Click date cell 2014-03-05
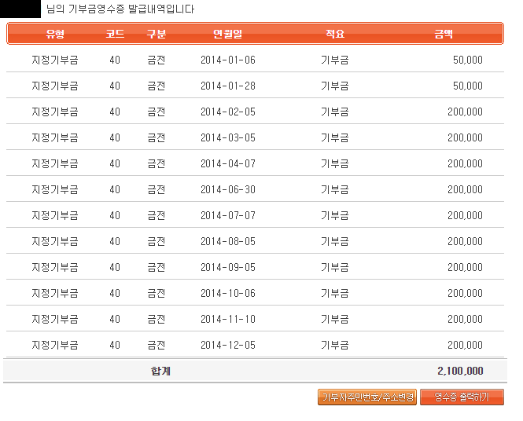This screenshot has width=523, height=421. click(228, 138)
